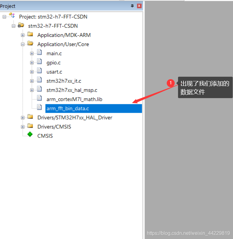Collapse the Application/User/Core group
This screenshot has height=239, width=233.
[x=23, y=44]
